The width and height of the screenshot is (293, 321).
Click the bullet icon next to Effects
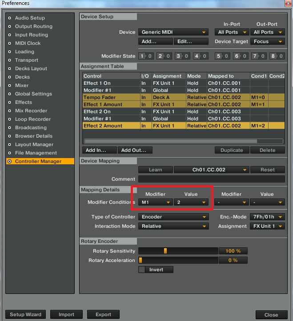[x=9, y=103]
